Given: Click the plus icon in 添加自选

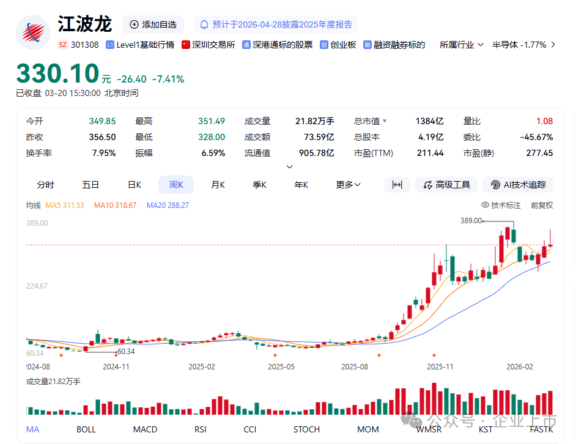Looking at the screenshot, I should coord(135,24).
